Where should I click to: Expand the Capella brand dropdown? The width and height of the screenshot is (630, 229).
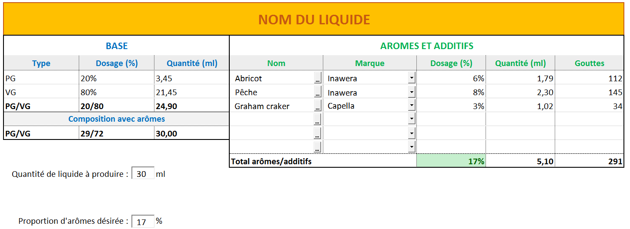click(412, 106)
